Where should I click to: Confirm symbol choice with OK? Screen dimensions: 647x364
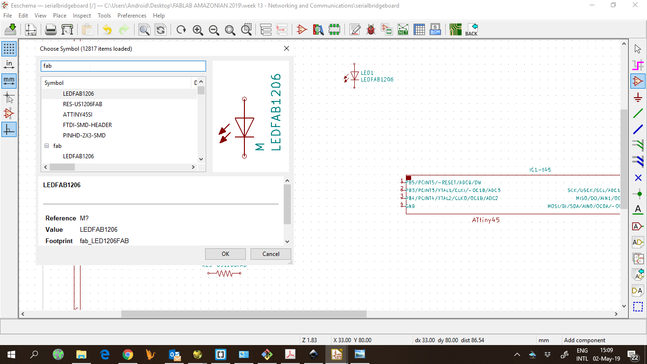coord(225,254)
